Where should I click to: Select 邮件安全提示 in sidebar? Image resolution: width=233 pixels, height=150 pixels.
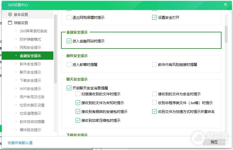tap(30, 64)
